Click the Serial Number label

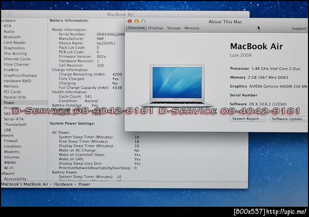[x=244, y=95]
